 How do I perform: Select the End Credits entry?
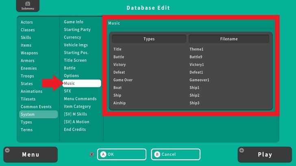coord(75,130)
